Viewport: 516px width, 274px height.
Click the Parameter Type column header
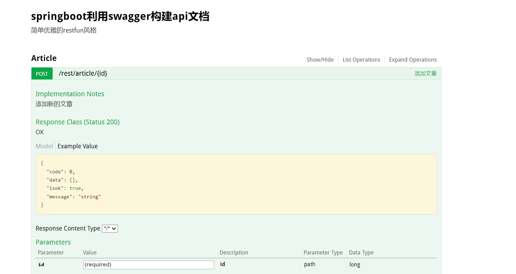[x=323, y=252]
